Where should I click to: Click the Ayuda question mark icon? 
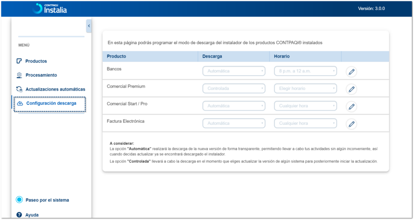click(x=19, y=215)
